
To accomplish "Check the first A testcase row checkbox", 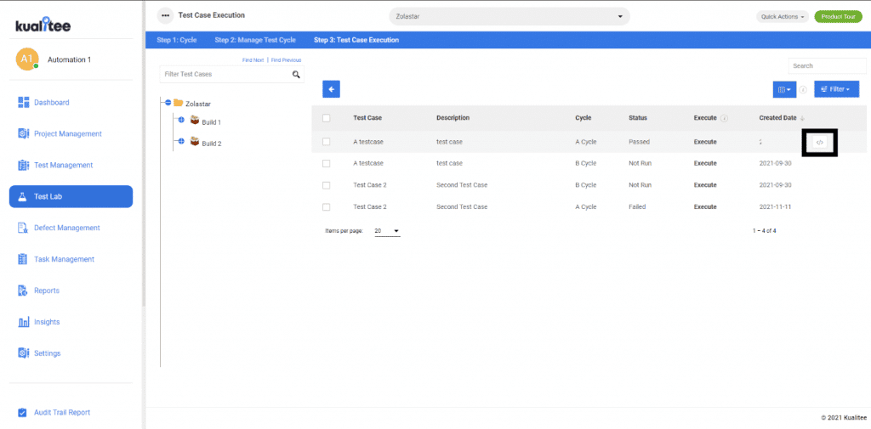I will coord(326,141).
